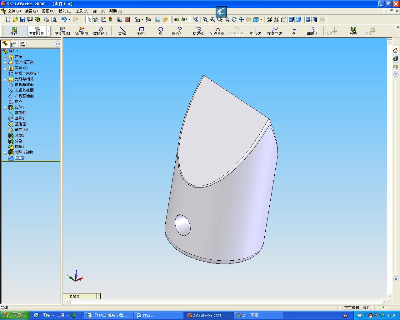The image size is (400, 320).
Task: Select the Centerline (中心线) tool
Action: coord(255,31)
